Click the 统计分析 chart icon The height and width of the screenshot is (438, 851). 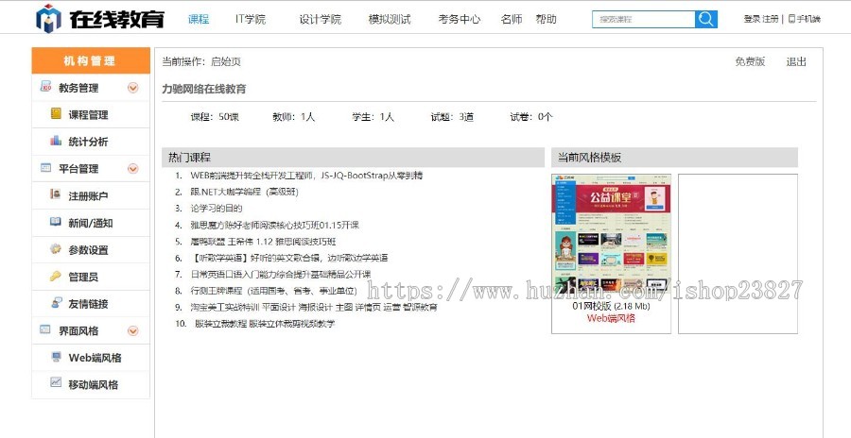tap(56, 142)
